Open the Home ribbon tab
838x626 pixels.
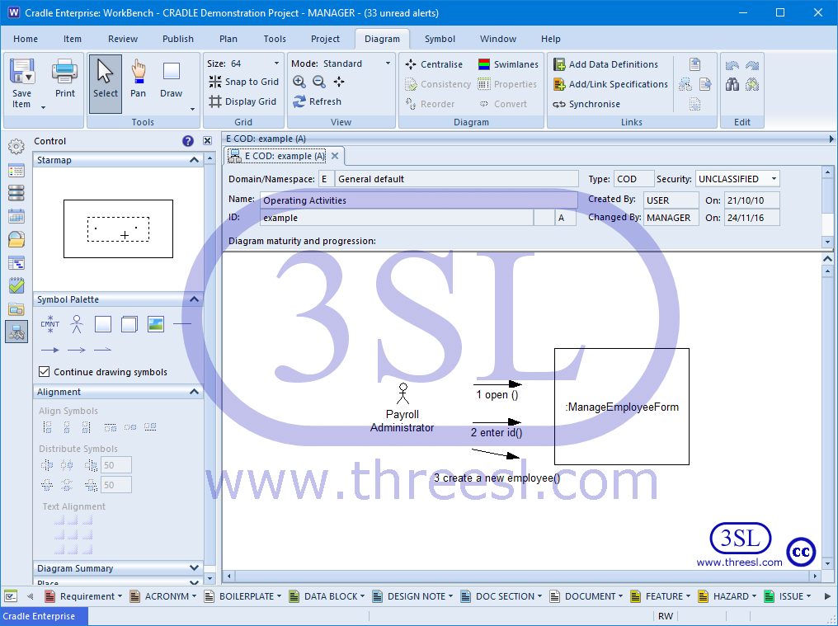(x=26, y=39)
